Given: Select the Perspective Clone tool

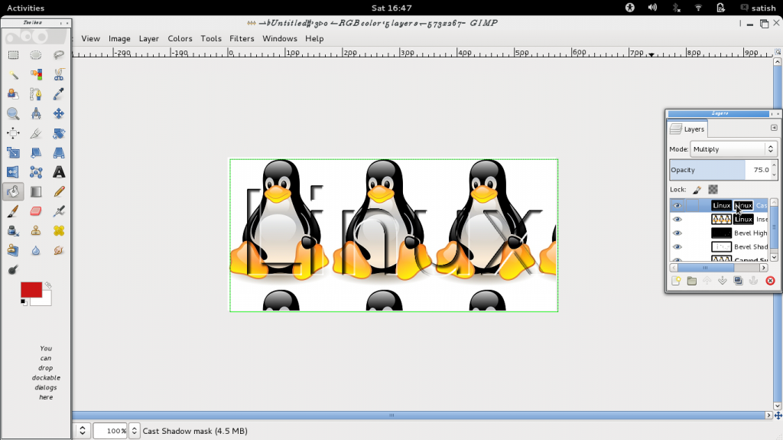Looking at the screenshot, I should (13, 250).
